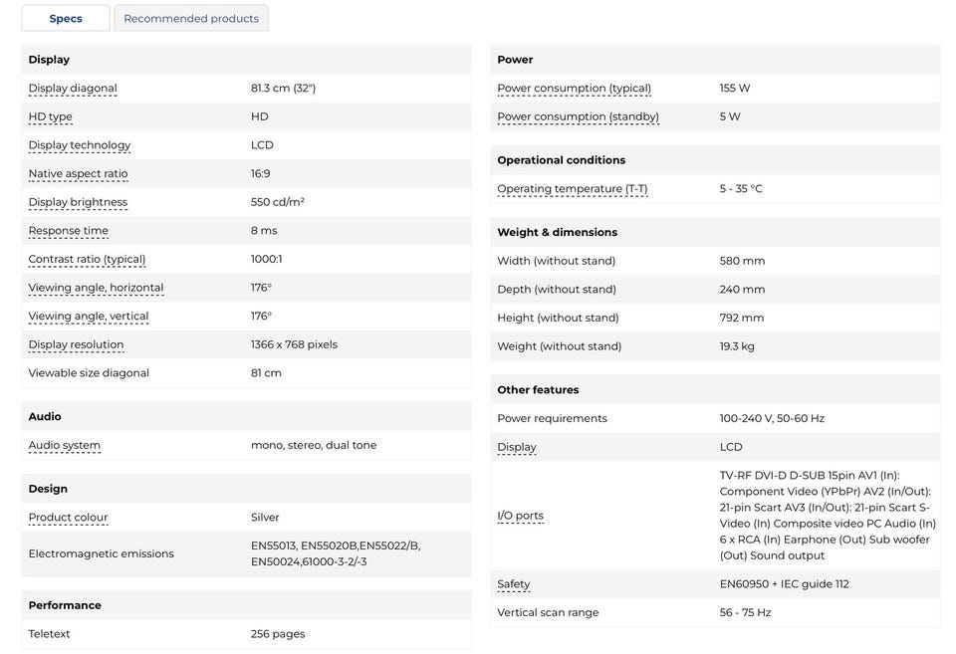Click the Display brightness term

point(78,202)
